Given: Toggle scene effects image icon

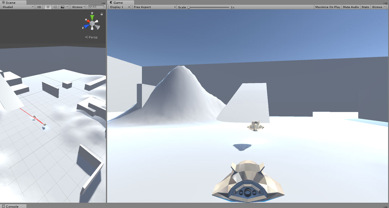Looking at the screenshot, I should (x=63, y=7).
